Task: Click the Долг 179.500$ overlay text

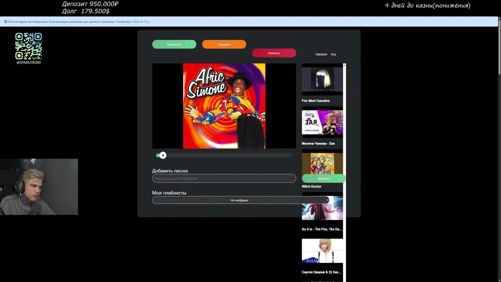Action: pos(86,11)
